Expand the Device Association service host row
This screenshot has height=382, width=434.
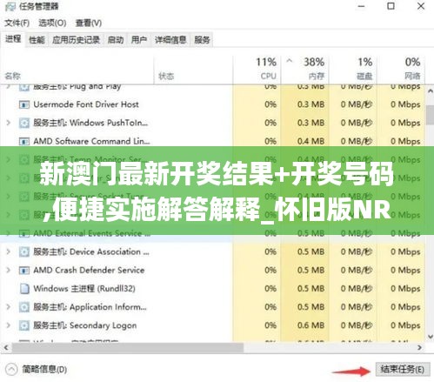click(x=9, y=251)
